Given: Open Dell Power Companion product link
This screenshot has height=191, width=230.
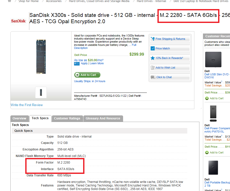Looking at the screenshot, I should tap(217, 130).
